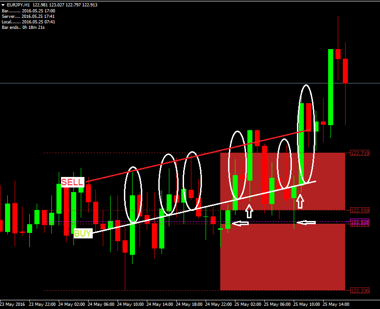This screenshot has height=309, width=380.
Task: Select the small white ellipse near 25 May 06:00
Action: [x=284, y=164]
